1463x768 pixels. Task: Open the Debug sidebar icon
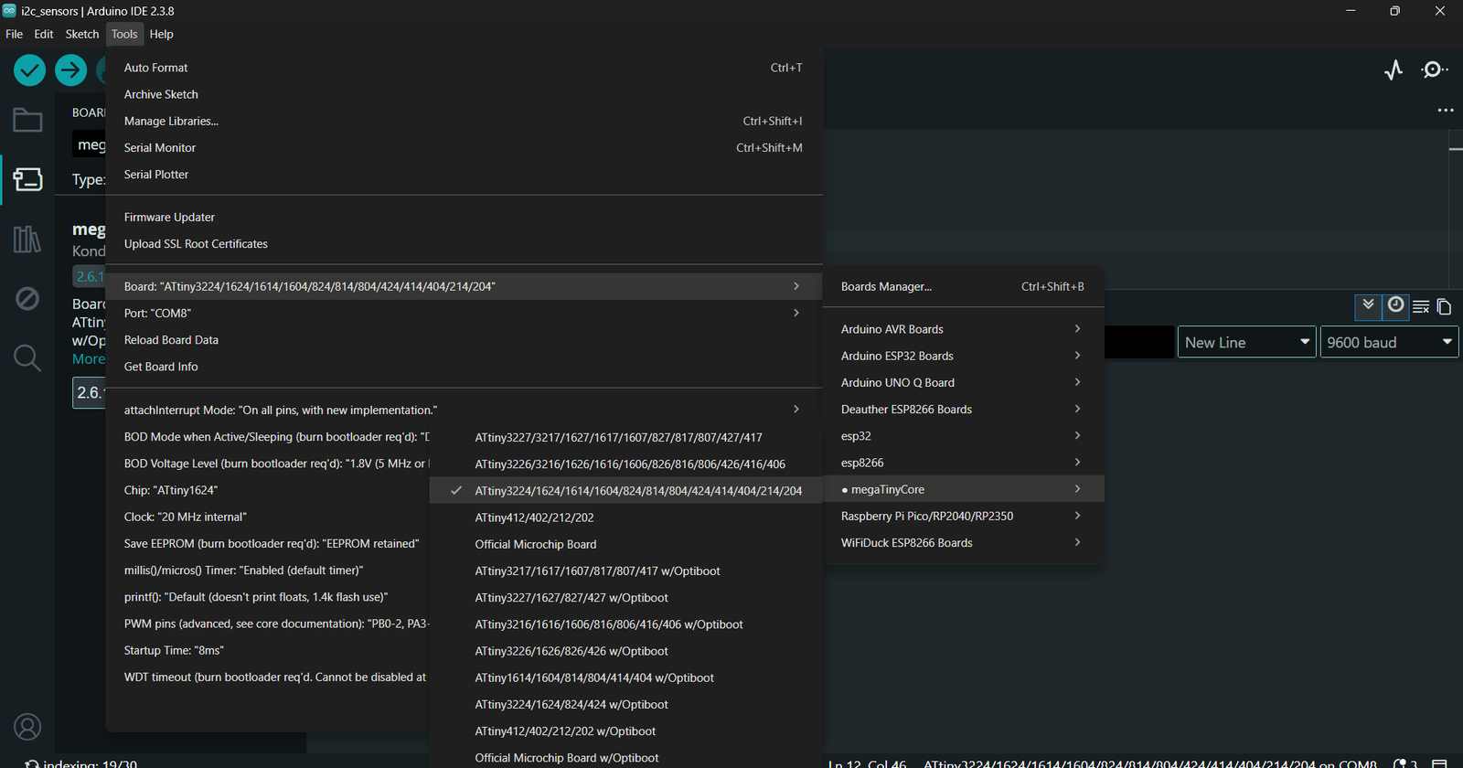click(x=27, y=298)
